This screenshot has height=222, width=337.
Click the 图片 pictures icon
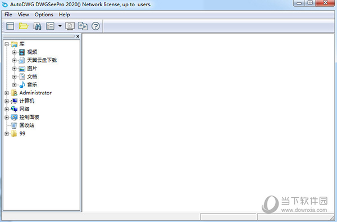(x=22, y=69)
